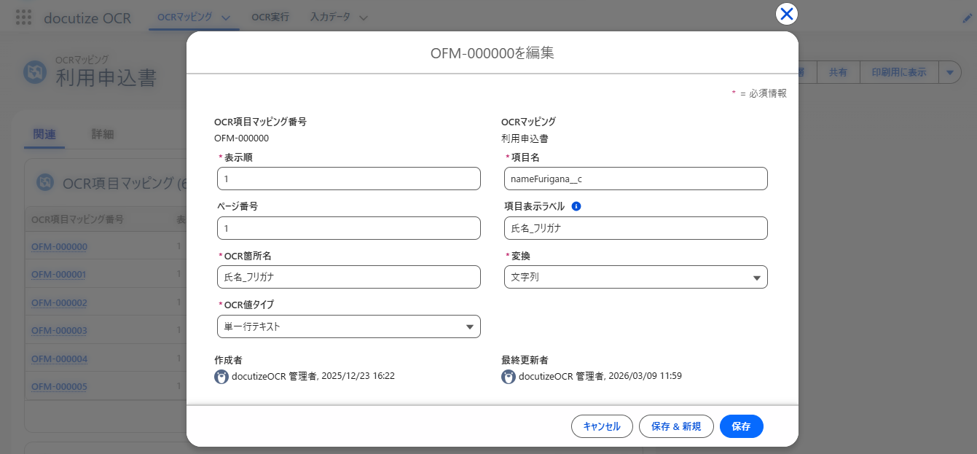Open the 変換 dropdown showing 文字列

(757, 277)
